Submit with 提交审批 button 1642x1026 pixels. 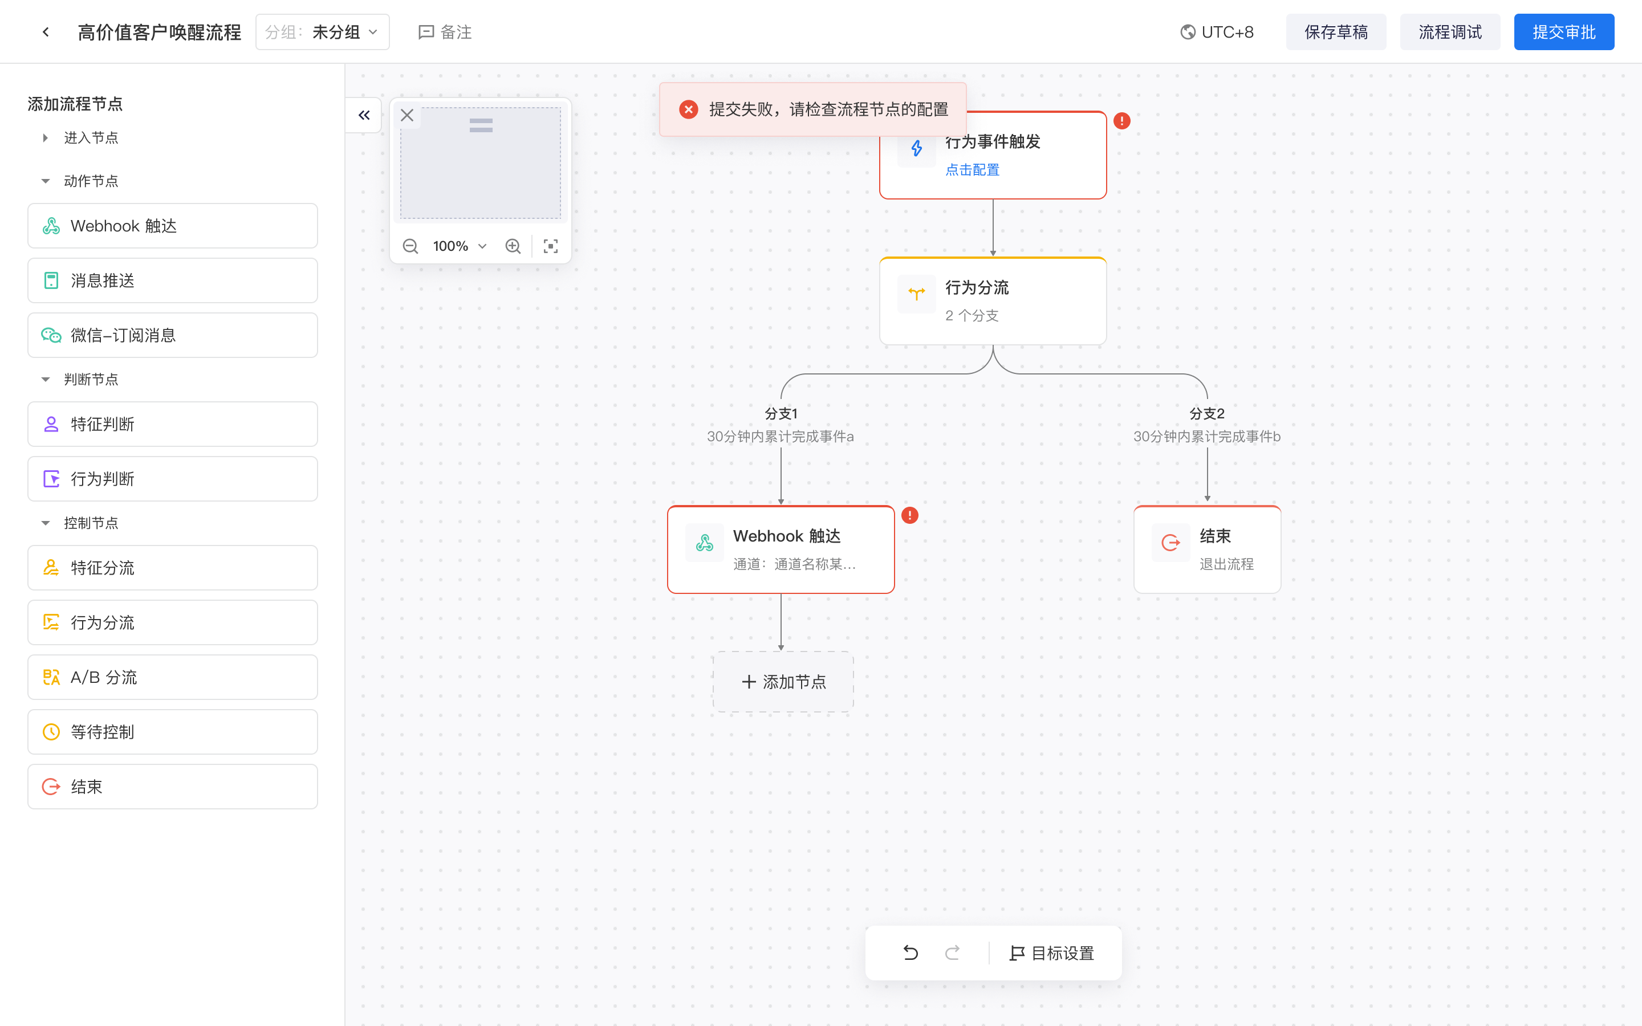1563,32
